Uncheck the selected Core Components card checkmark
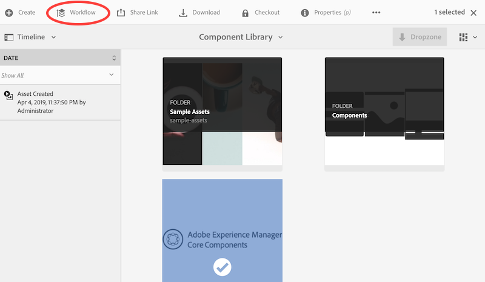Screen dimensions: 485x282 click(x=222, y=267)
